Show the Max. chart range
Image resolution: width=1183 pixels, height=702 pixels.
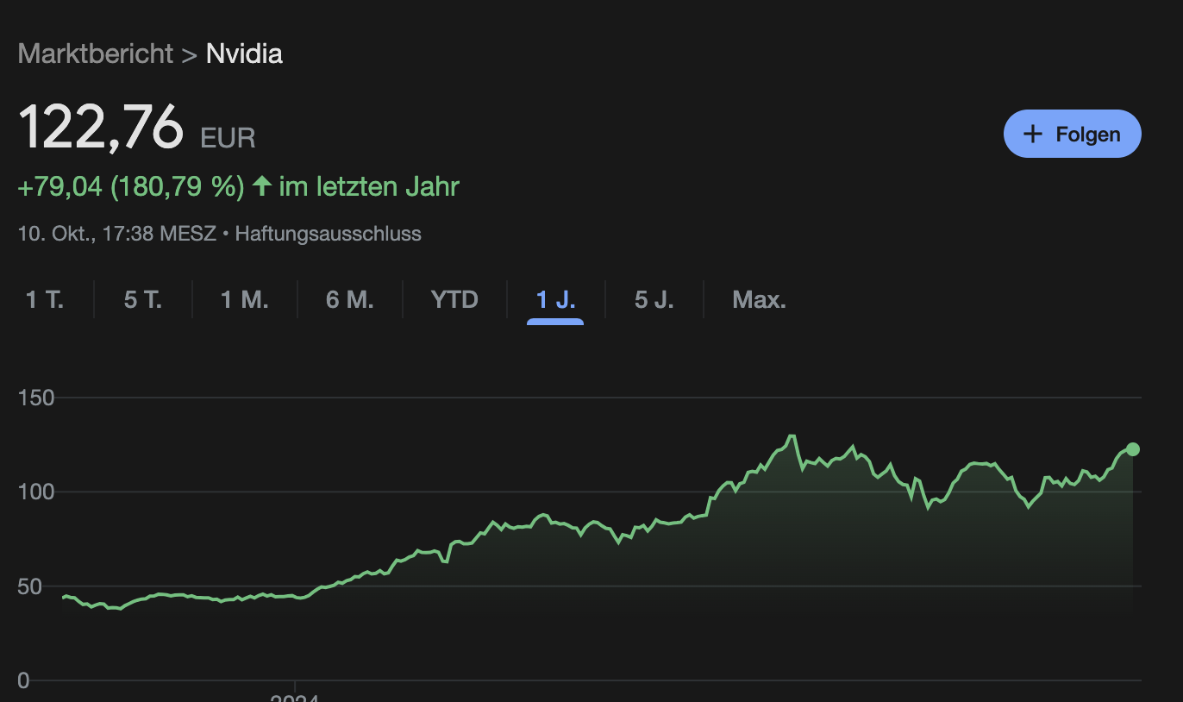760,300
